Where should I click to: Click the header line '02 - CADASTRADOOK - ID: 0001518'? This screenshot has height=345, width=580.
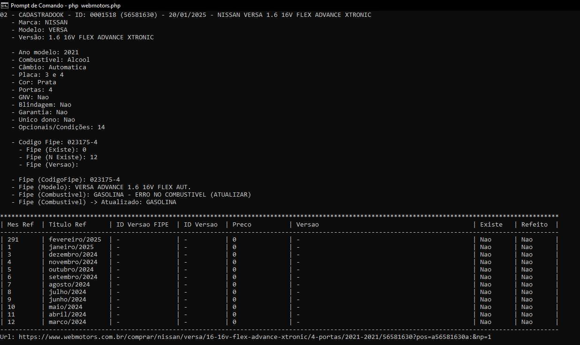click(186, 15)
